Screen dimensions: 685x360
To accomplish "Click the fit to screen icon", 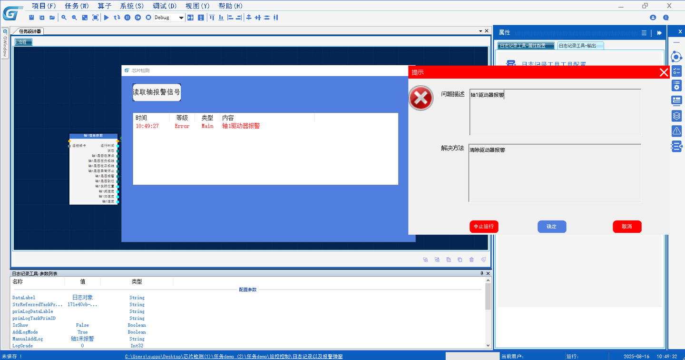I will (95, 18).
